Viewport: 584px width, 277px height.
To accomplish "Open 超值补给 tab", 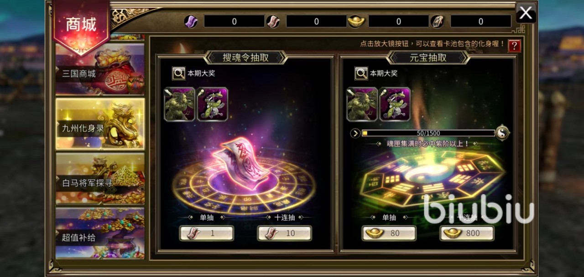I will point(100,233).
